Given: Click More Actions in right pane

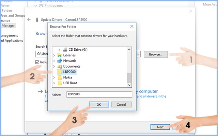Looking at the screenshot, I should tap(210, 4).
